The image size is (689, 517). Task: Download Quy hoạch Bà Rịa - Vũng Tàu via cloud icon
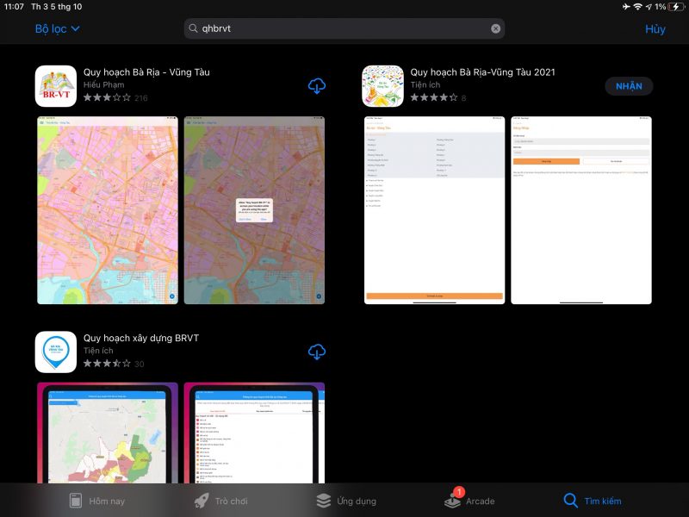click(x=316, y=85)
